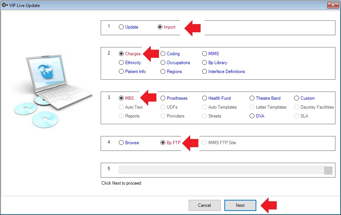Select the Custom radio button

(x=304, y=98)
